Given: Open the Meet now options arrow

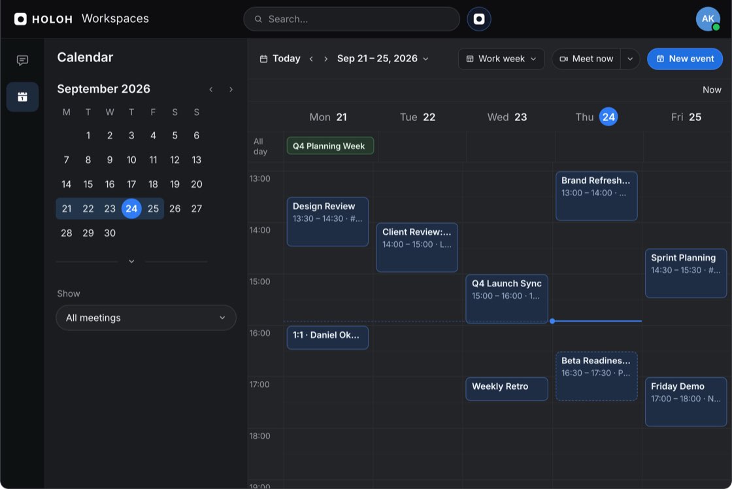Looking at the screenshot, I should [630, 59].
